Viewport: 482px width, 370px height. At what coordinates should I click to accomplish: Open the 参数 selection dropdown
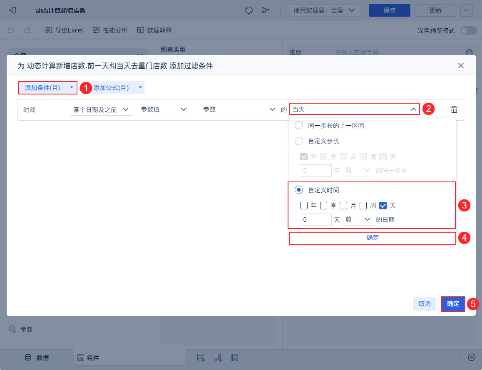point(239,110)
